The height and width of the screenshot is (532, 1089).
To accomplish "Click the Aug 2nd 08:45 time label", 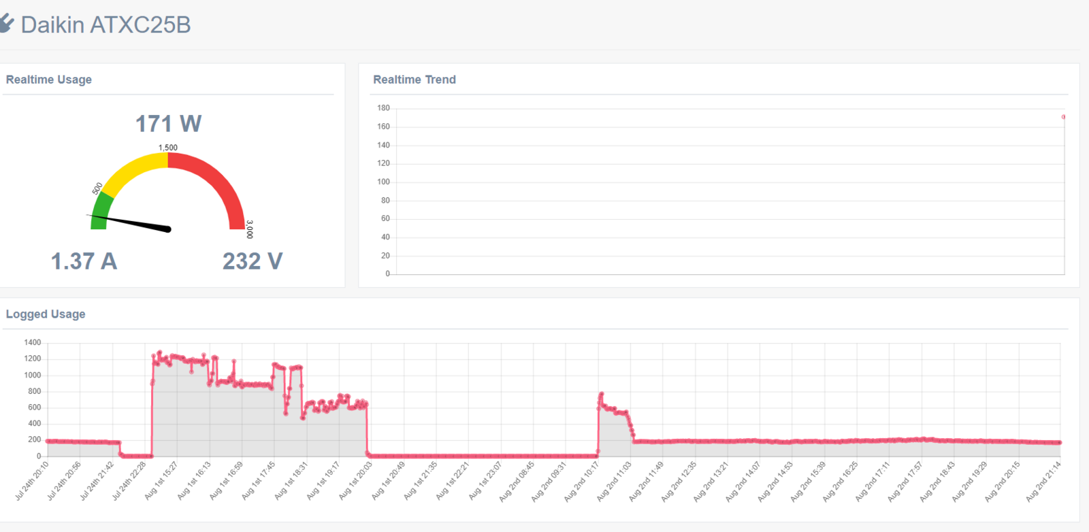I will point(517,482).
